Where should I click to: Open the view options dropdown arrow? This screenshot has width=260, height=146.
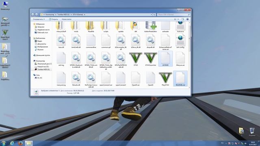click(178, 19)
